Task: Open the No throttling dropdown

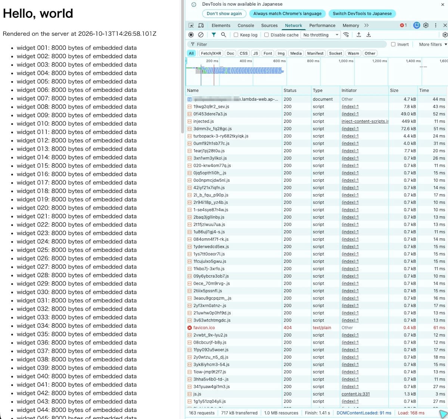Action: point(321,35)
